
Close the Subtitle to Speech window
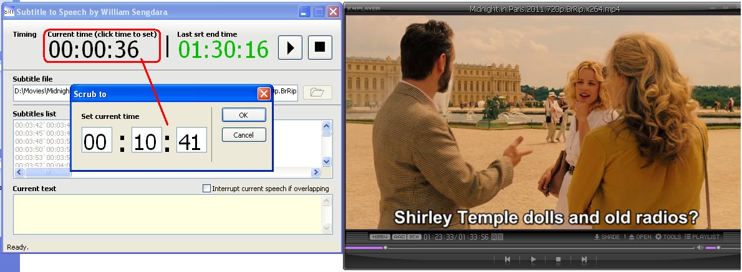tap(334, 12)
